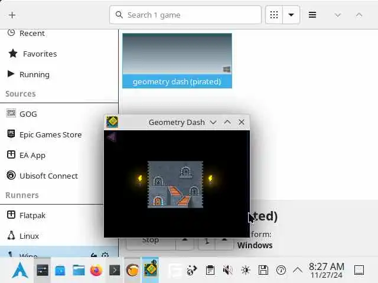Click the Runners section header
Image resolution: width=378 pixels, height=283 pixels.
pyautogui.click(x=22, y=195)
